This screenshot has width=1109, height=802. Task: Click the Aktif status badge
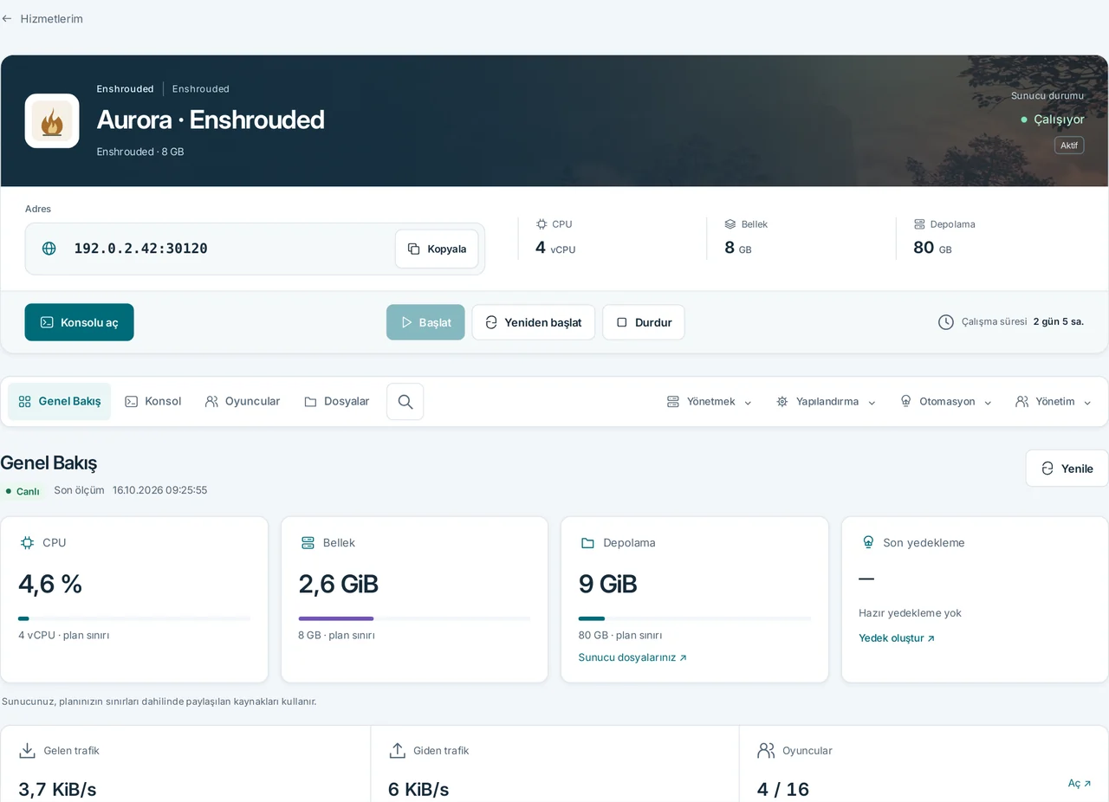[1069, 146]
